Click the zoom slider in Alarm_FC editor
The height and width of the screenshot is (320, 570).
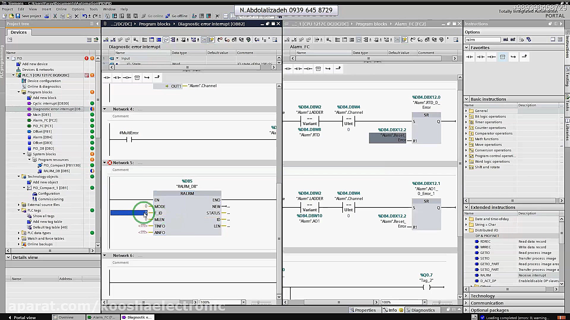tap(440, 302)
